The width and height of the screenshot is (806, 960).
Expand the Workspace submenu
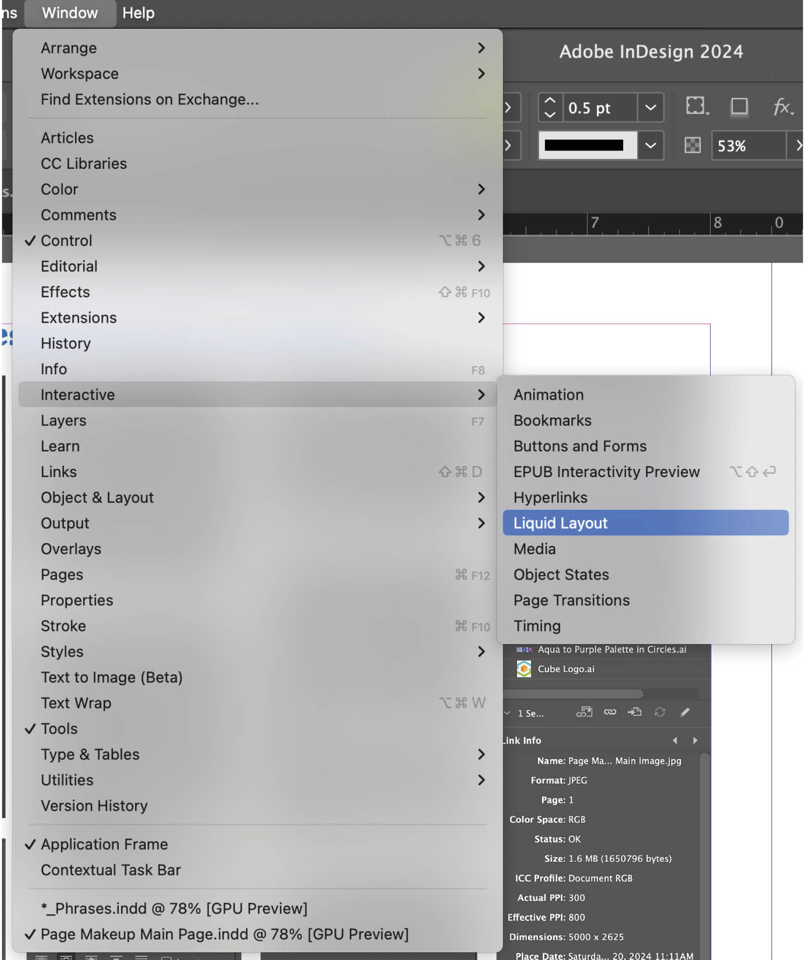point(257,74)
